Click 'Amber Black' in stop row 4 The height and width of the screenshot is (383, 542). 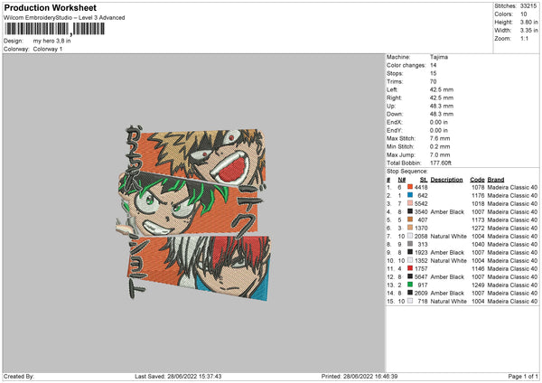click(x=447, y=212)
